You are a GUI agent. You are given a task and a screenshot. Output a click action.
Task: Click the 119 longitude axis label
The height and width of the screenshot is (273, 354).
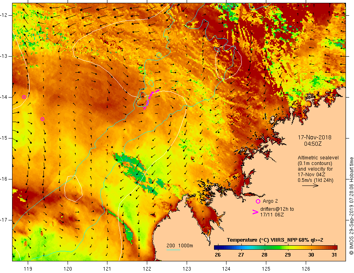28,269
